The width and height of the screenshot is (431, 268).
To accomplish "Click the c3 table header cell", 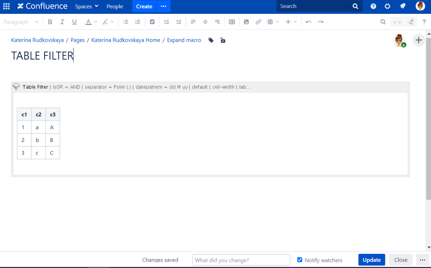I will click(x=53, y=114).
